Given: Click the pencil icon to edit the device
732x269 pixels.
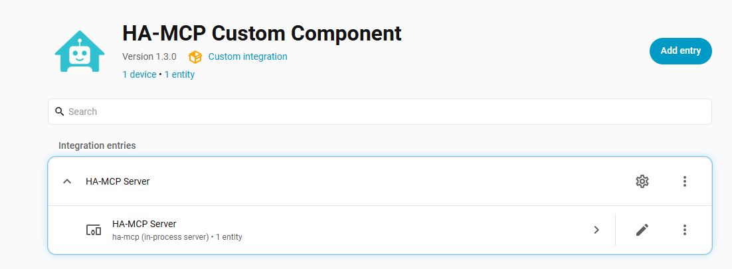Looking at the screenshot, I should [x=642, y=230].
